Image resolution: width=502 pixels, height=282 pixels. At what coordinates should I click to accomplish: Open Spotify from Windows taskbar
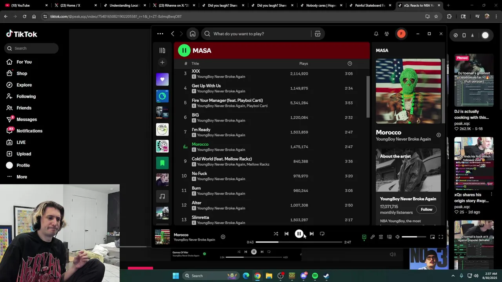pyautogui.click(x=315, y=276)
